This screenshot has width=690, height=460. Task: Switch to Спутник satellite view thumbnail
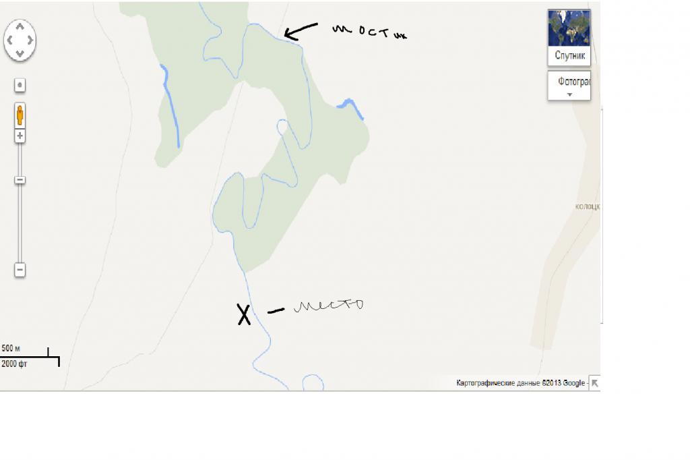click(x=569, y=38)
